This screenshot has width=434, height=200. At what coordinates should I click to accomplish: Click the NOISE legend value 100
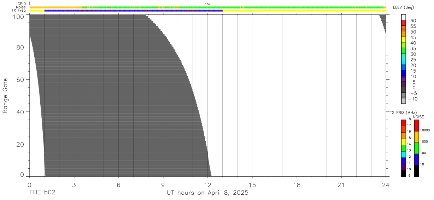pos(423,153)
